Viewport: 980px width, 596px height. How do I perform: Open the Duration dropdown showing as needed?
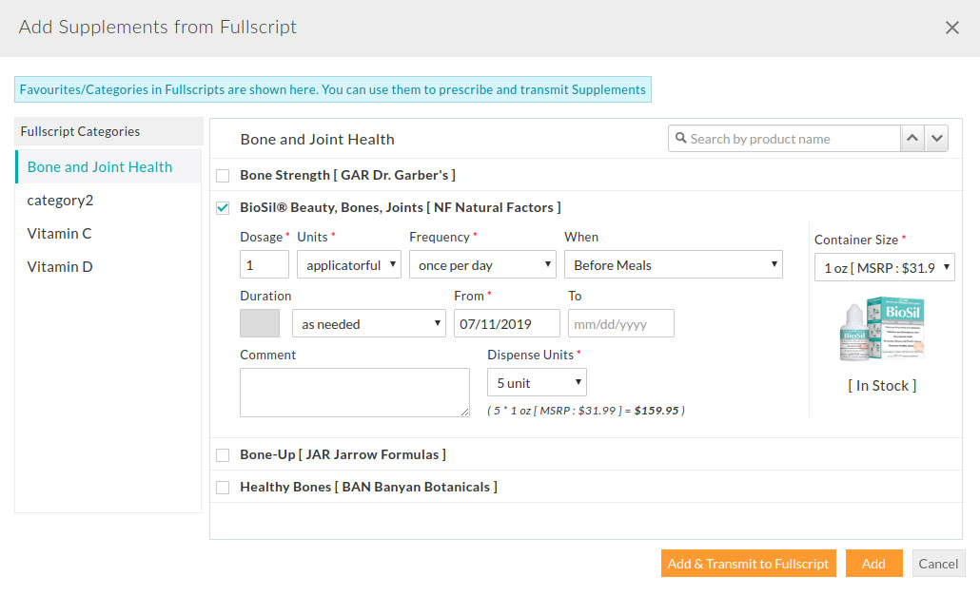(x=368, y=323)
